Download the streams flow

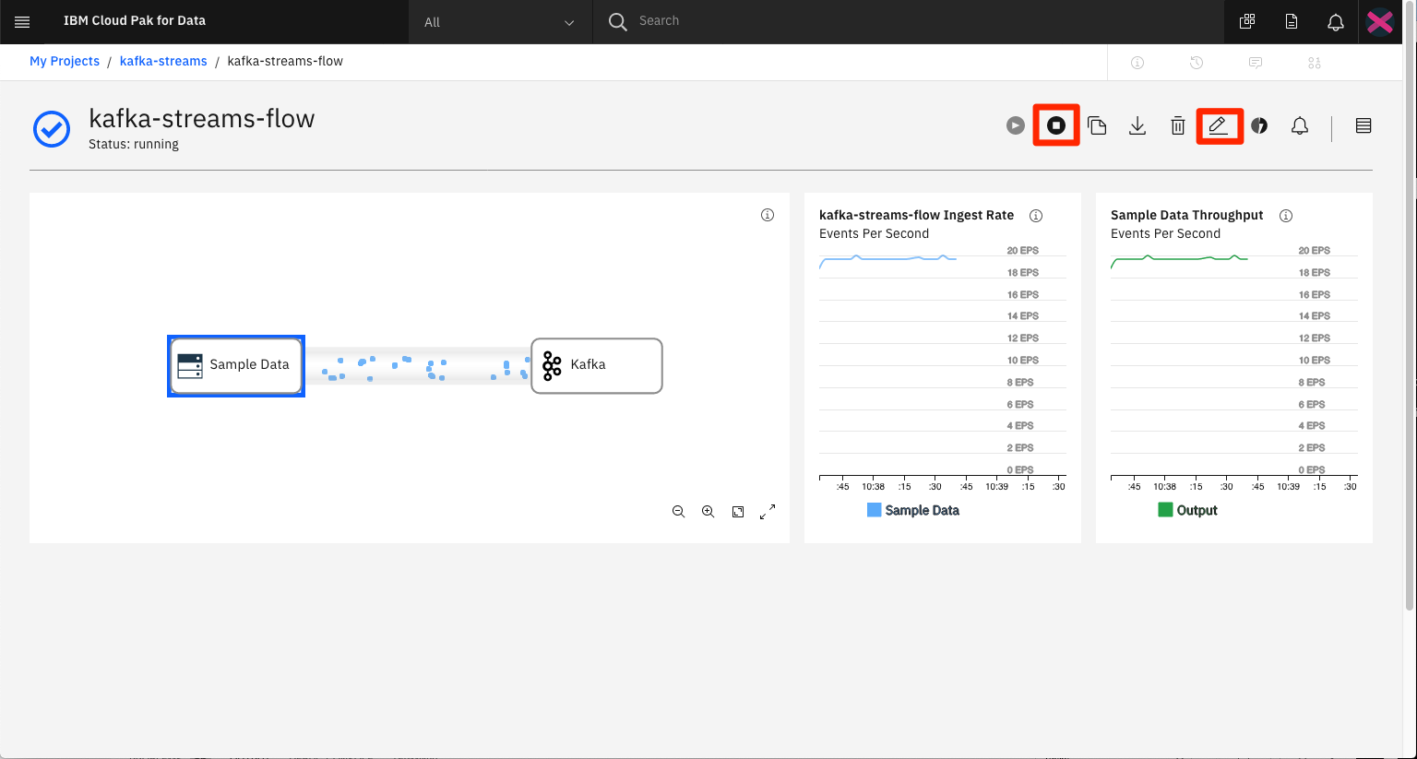1137,125
